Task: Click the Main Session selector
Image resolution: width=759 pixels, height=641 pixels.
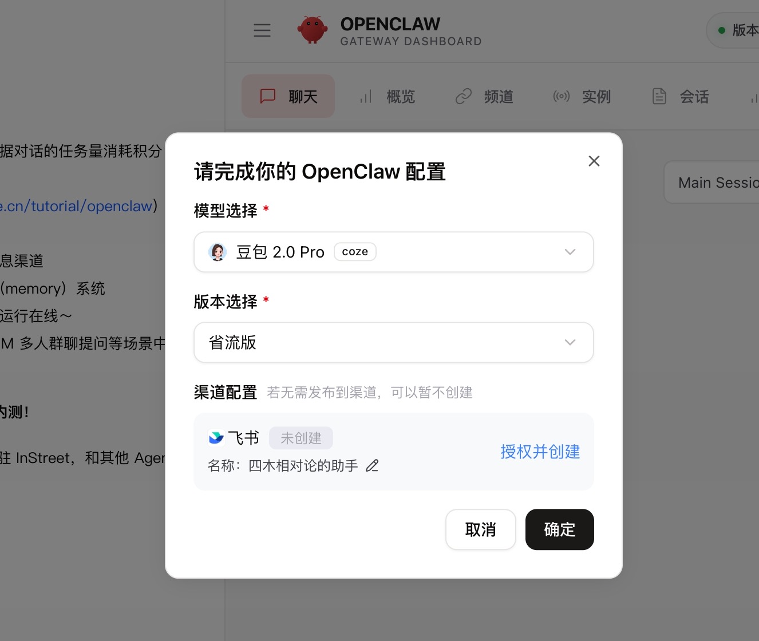Action: click(711, 183)
